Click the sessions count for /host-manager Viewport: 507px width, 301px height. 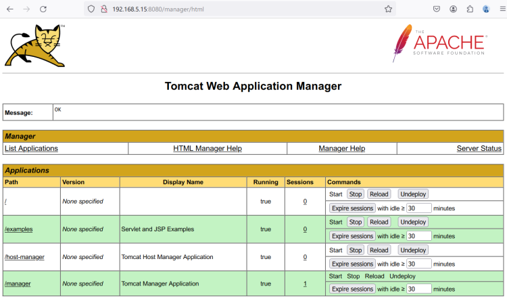coord(305,257)
